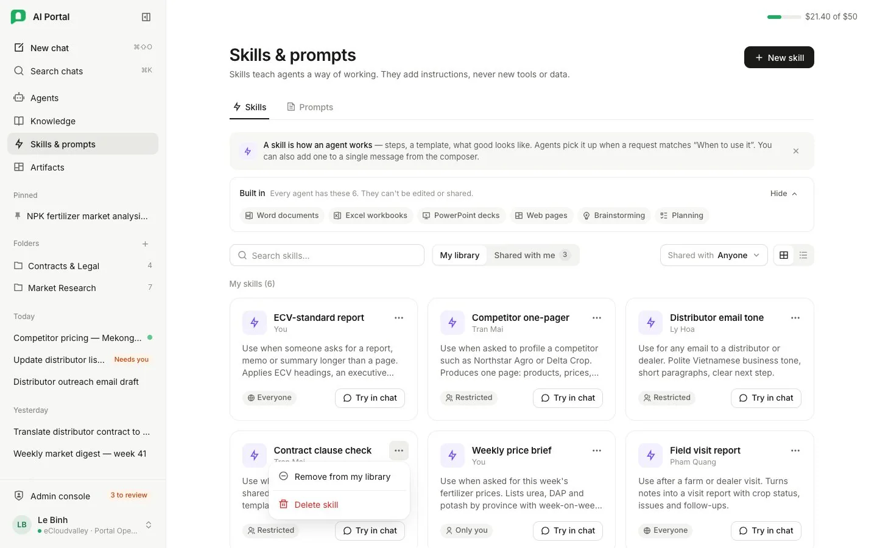877x548 pixels.
Task: Open Search chats
Action: click(x=83, y=71)
